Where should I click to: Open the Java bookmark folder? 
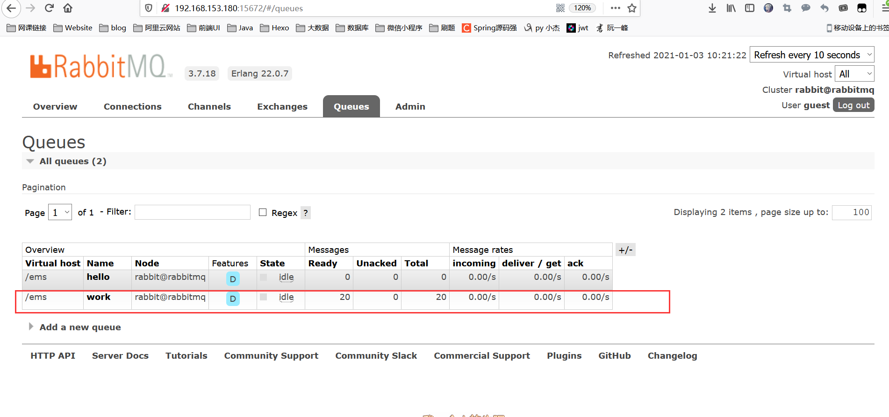point(240,28)
